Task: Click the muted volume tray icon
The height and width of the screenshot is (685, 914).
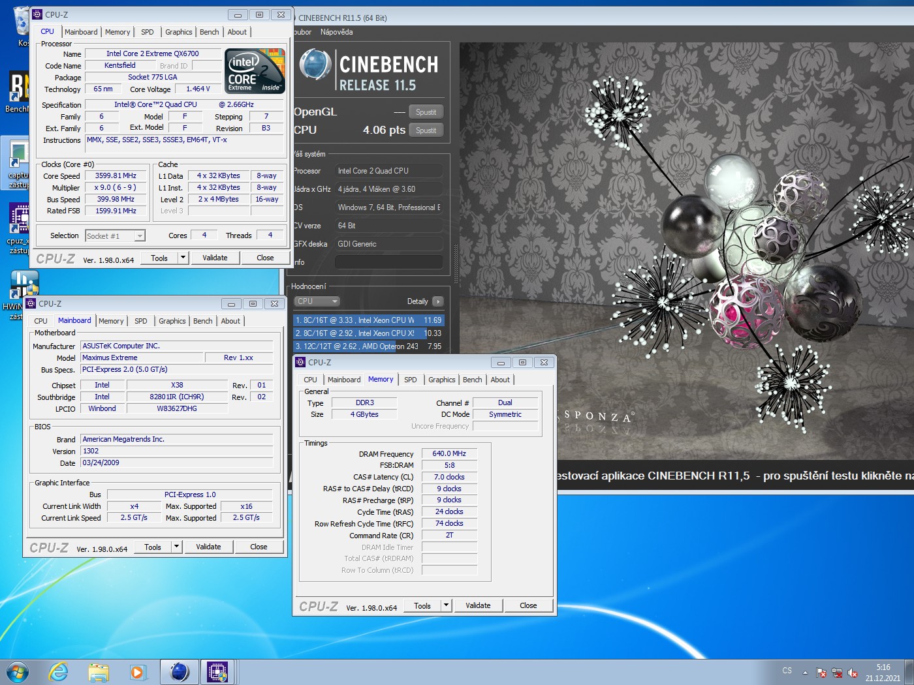Action: [x=853, y=673]
